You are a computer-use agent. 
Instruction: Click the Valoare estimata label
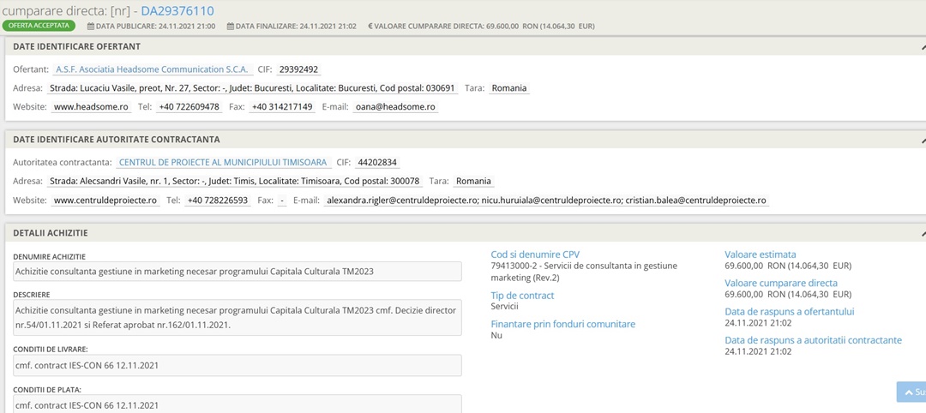760,254
